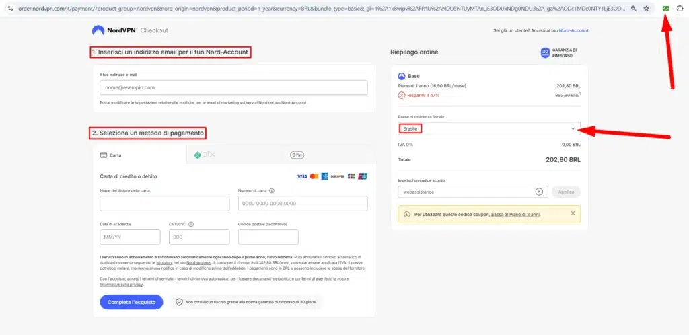This screenshot has width=689, height=335.
Task: Click the Piano di 1 anno text
Action: coord(432,85)
